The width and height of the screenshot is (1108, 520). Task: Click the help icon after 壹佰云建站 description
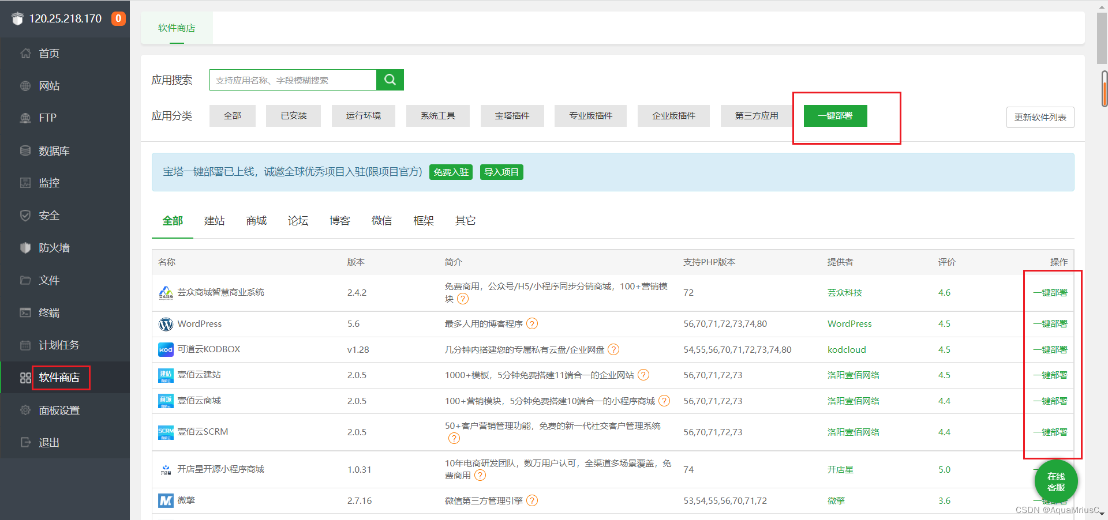point(643,375)
